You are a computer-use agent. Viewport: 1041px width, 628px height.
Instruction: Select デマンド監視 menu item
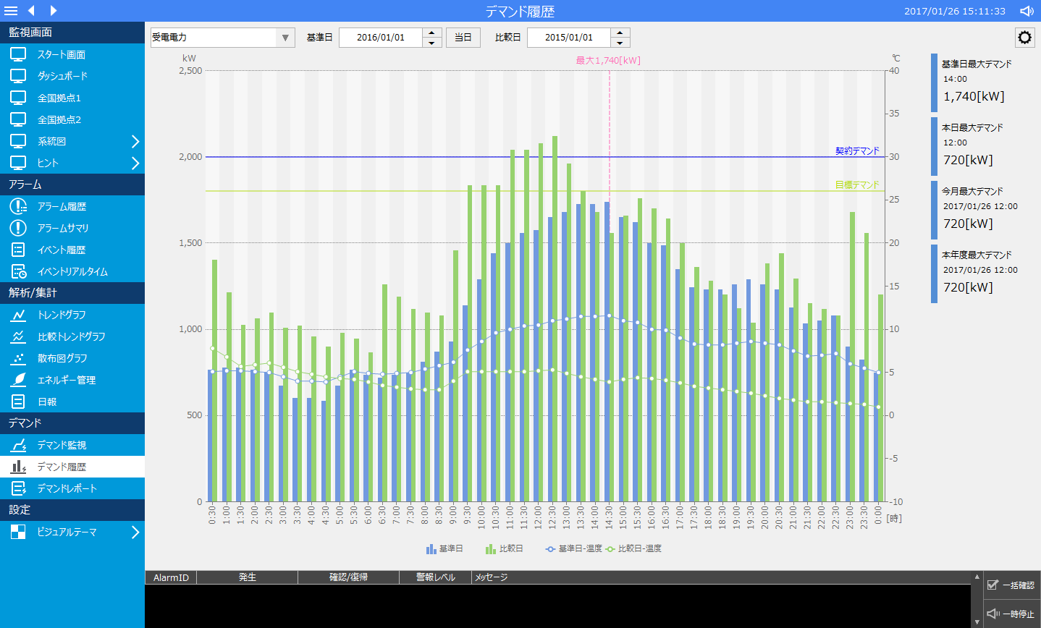click(x=62, y=445)
